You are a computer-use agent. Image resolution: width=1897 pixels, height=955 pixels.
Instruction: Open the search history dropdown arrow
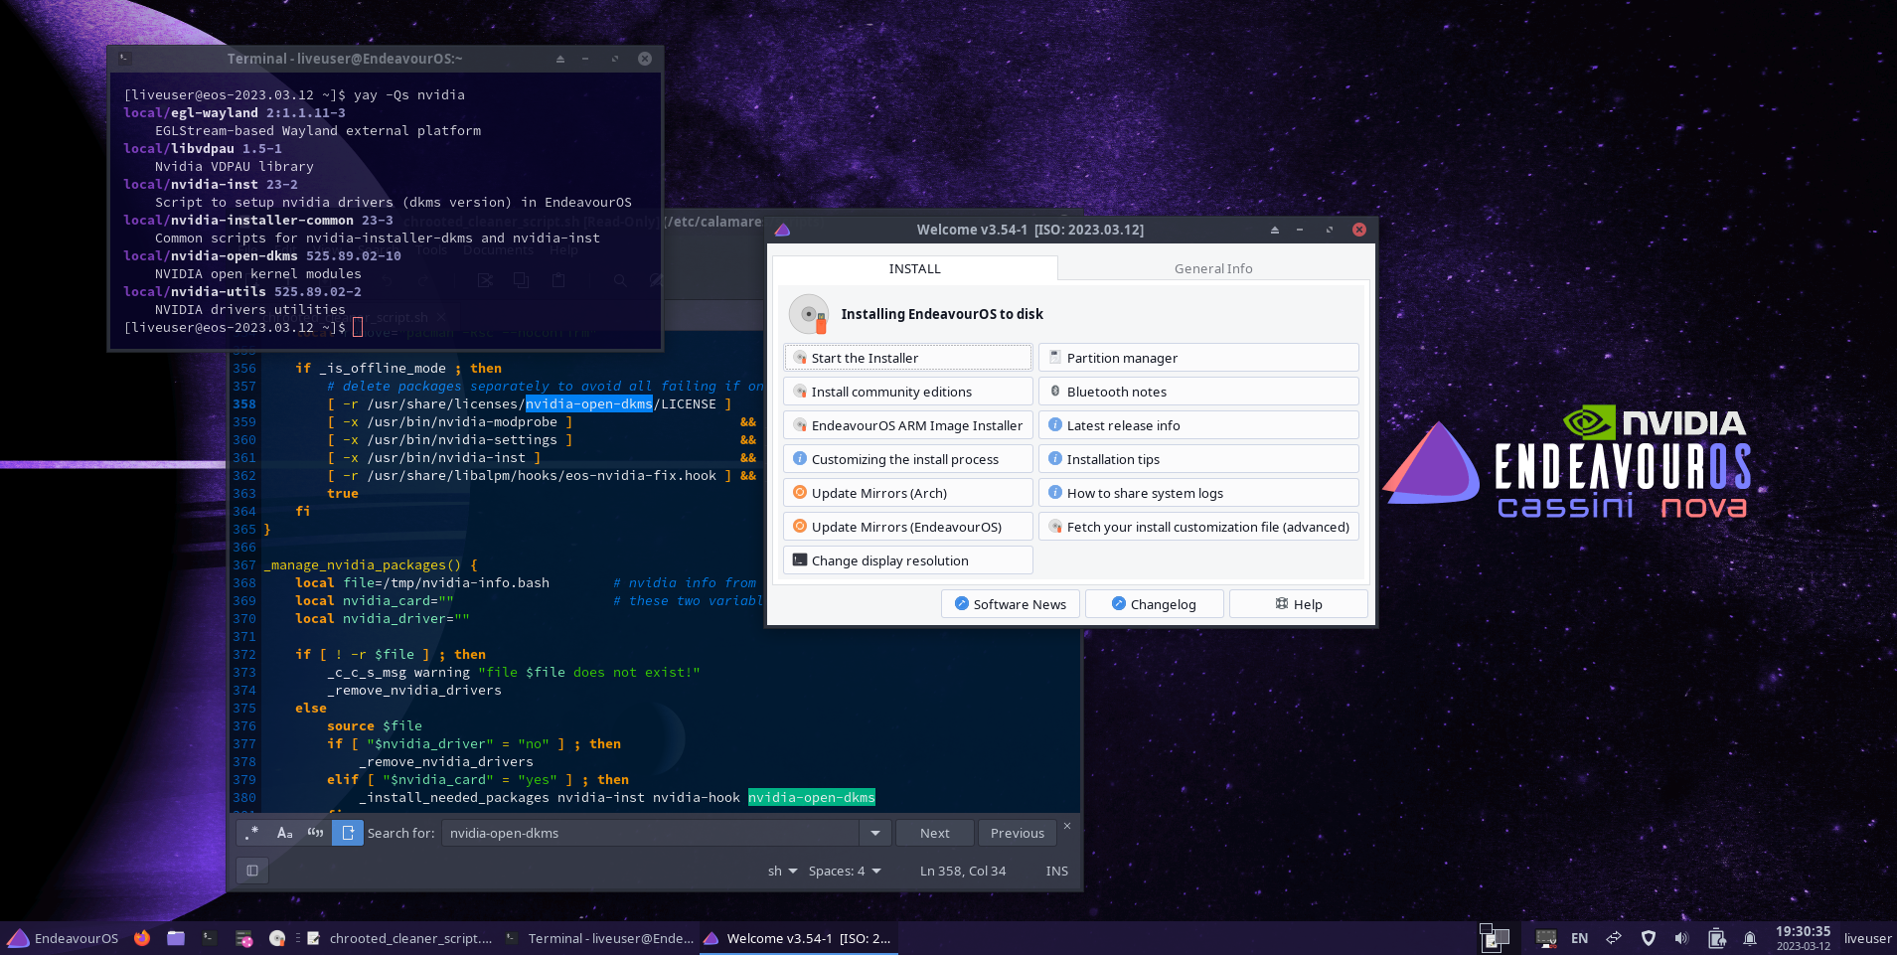coord(874,833)
